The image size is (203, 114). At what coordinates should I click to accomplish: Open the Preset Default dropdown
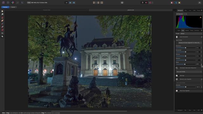191,34
